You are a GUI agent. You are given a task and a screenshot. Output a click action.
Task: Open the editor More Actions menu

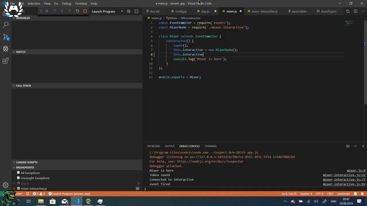[363, 11]
